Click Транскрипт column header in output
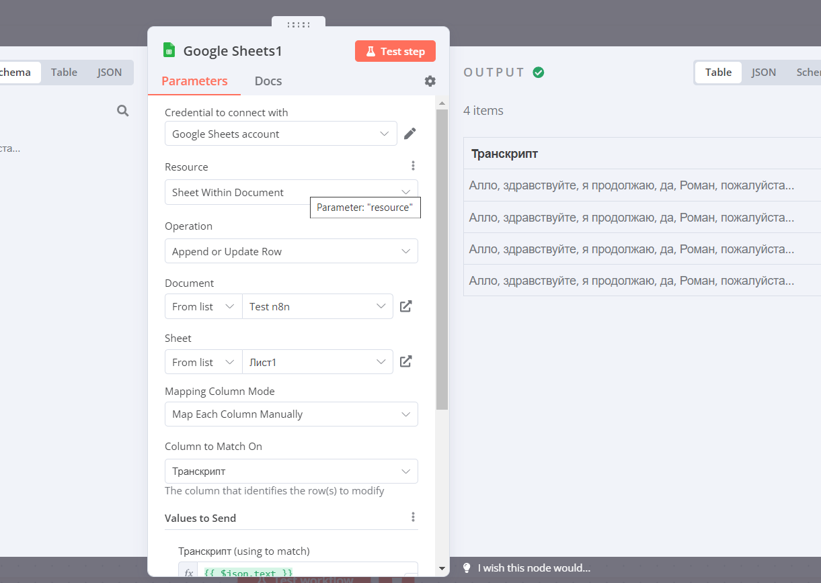821x583 pixels. tap(504, 154)
